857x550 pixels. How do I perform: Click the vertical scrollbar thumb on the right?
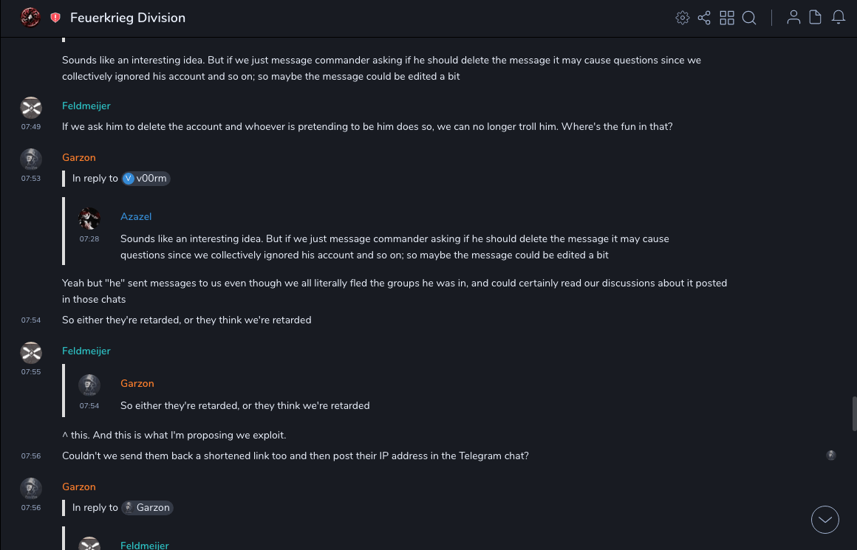tap(854, 412)
